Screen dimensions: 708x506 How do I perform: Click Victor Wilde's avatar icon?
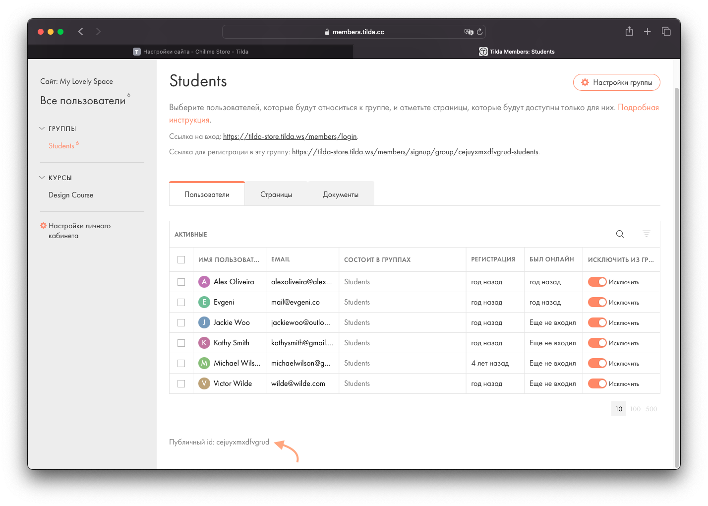[204, 383]
